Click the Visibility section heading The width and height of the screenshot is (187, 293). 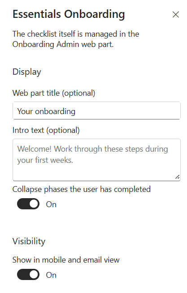(29, 241)
